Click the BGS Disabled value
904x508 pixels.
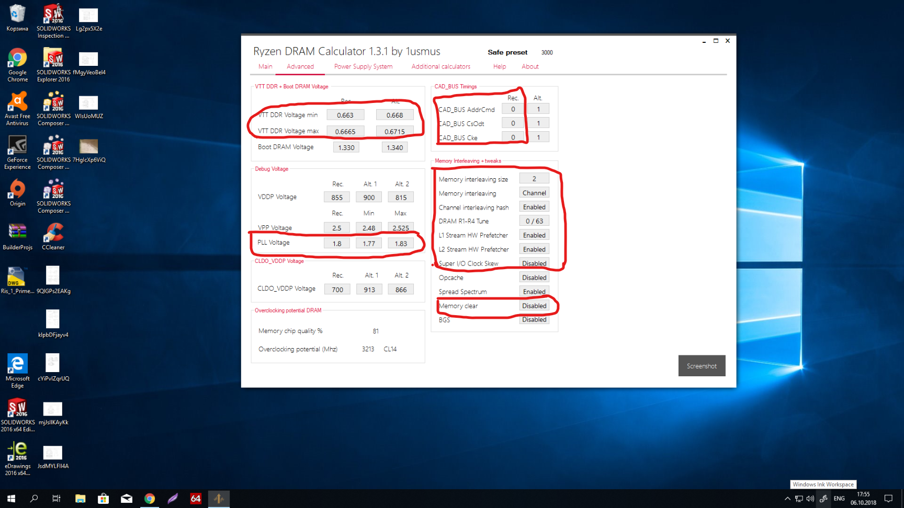click(x=534, y=319)
